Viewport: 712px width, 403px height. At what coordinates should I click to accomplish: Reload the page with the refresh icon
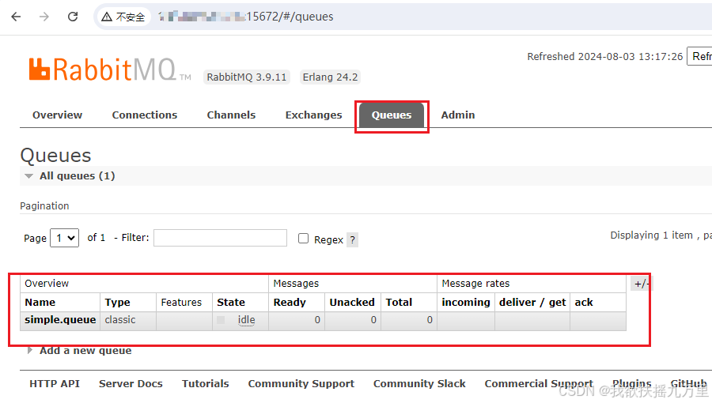click(73, 17)
